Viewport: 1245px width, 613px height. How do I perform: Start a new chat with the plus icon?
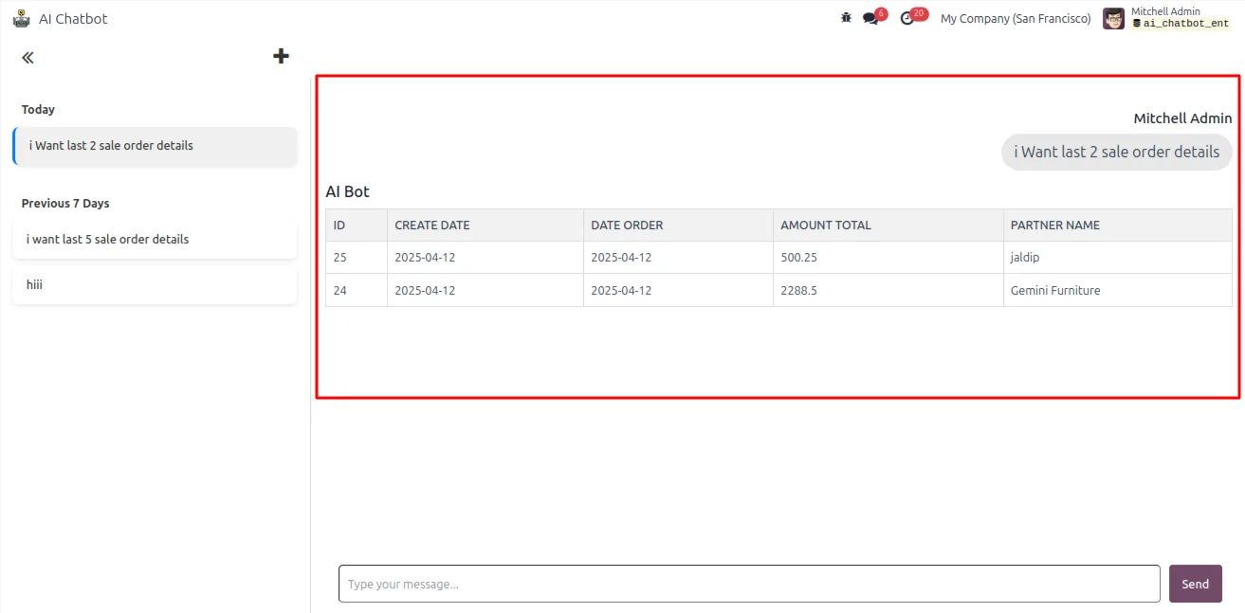(x=281, y=57)
